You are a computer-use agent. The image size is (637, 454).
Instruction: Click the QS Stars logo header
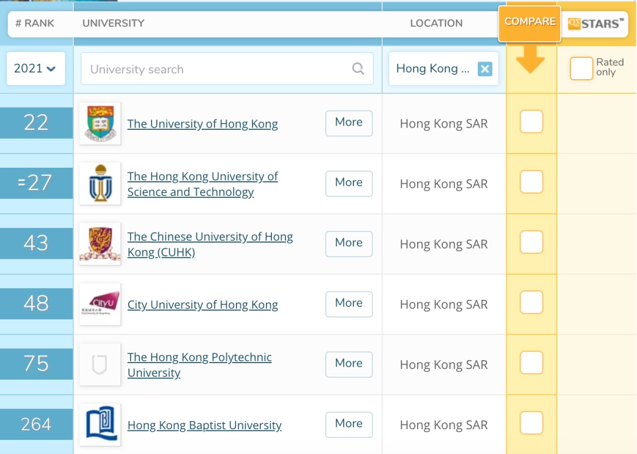point(595,24)
